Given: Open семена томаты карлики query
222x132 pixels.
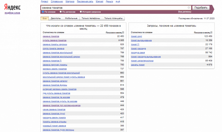Looking at the screenshot, I should click(x=55, y=44).
